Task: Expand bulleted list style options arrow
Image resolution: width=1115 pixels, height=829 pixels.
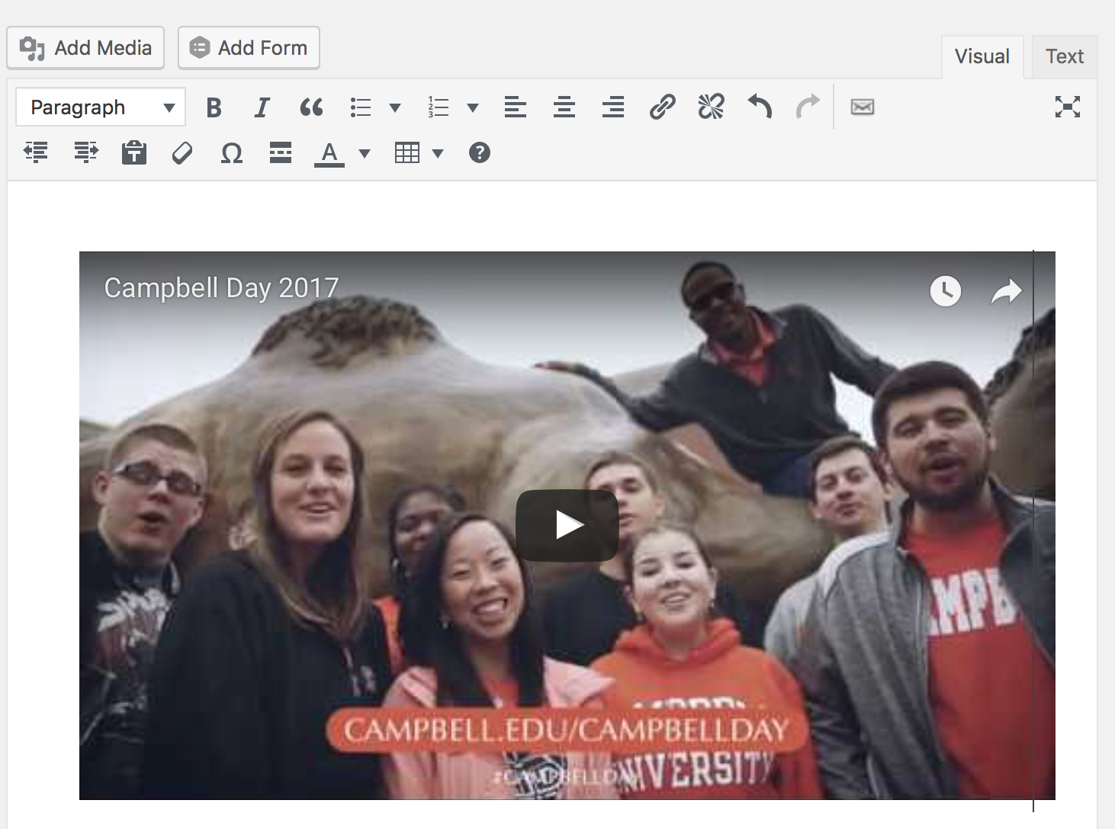Action: [395, 107]
